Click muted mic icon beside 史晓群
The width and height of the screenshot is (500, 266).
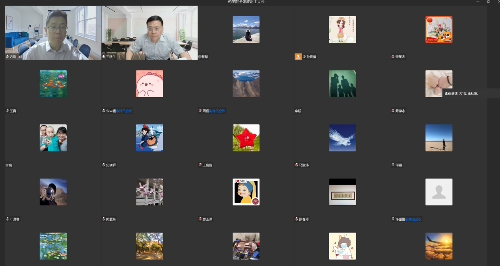104,165
